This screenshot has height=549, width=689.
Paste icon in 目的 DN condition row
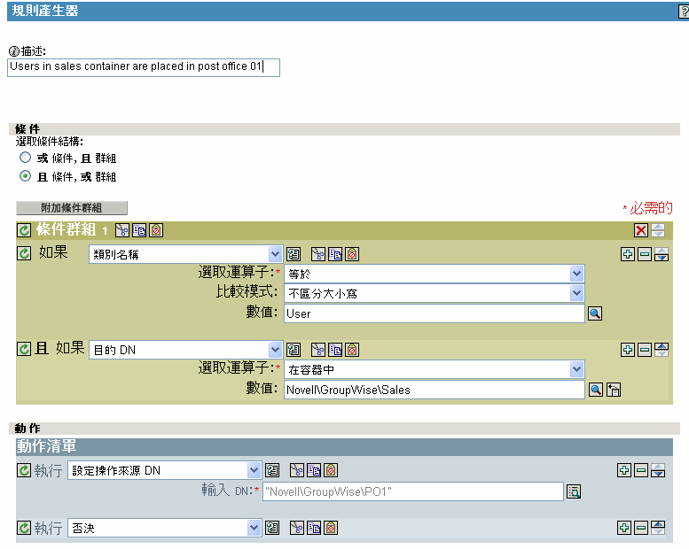[352, 350]
